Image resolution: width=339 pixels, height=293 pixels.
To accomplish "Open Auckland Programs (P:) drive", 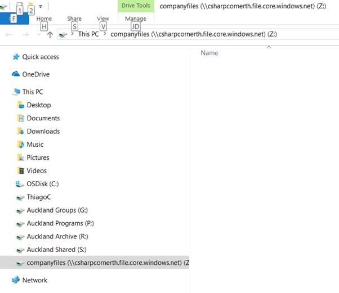I will coord(60,223).
